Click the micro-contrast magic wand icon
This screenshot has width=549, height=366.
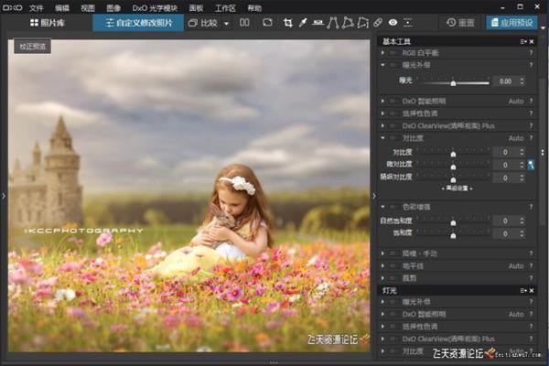(531, 164)
